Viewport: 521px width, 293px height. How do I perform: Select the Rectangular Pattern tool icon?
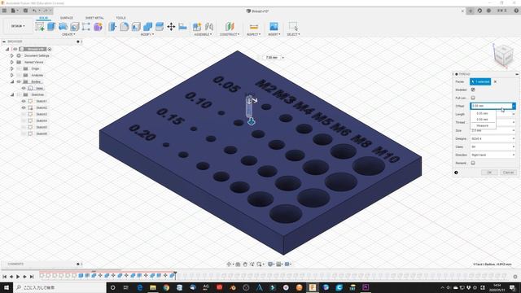coord(86,27)
